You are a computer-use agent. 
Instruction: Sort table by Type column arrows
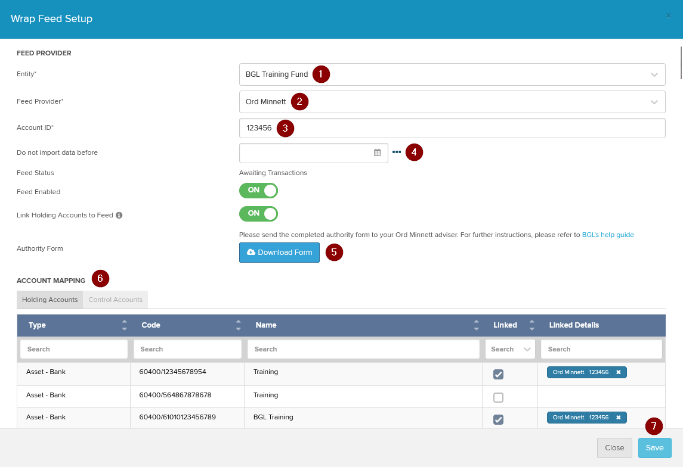[x=125, y=325]
